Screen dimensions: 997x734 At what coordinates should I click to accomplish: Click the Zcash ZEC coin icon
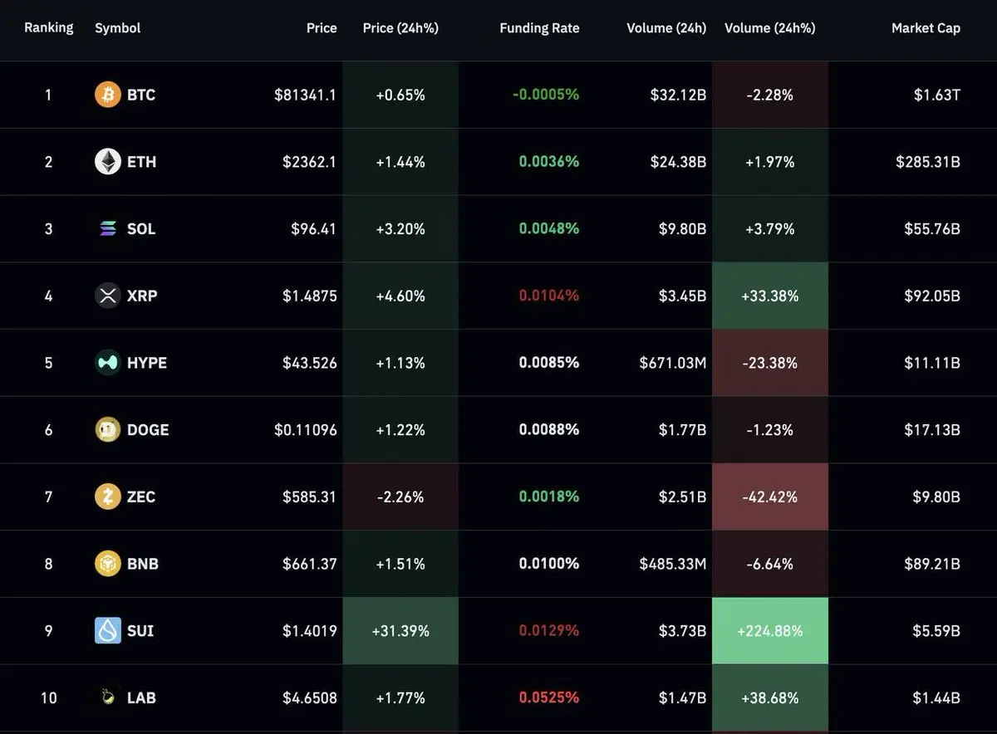(x=108, y=497)
